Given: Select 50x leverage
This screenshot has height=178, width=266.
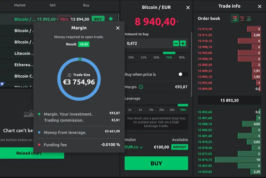Looking at the screenshot, I should [172, 110].
